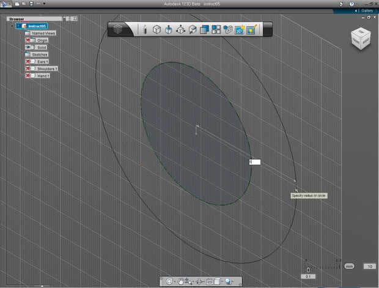The height and width of the screenshot is (288, 379).
Task: Toggle visibility of Ears 1 item
Action: coord(28,61)
